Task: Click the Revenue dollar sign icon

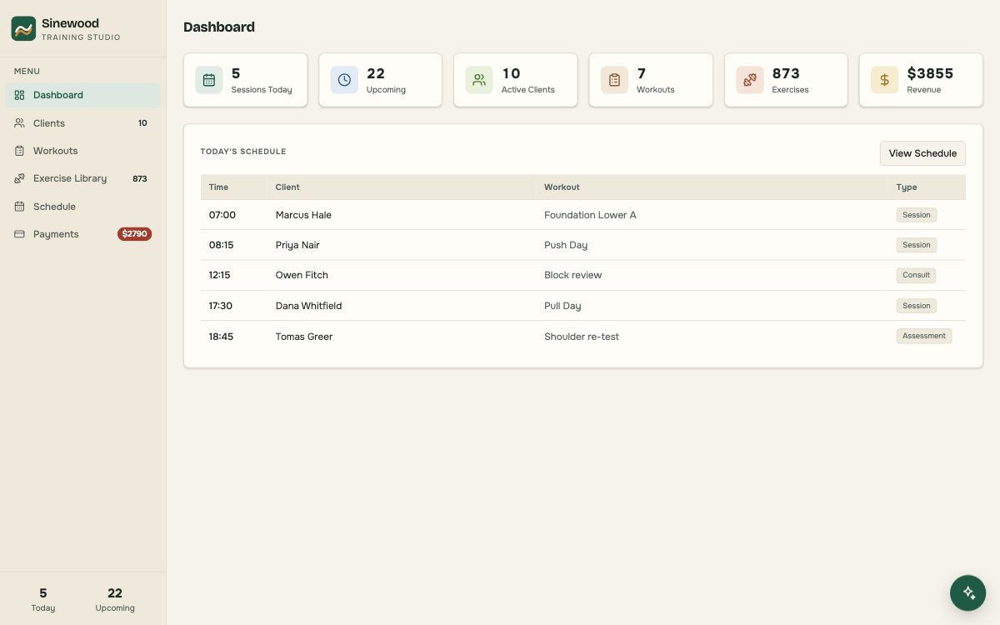Action: pos(885,80)
